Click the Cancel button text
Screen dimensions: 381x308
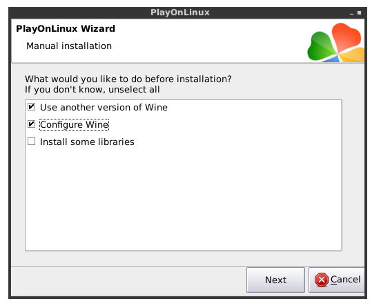(345, 280)
